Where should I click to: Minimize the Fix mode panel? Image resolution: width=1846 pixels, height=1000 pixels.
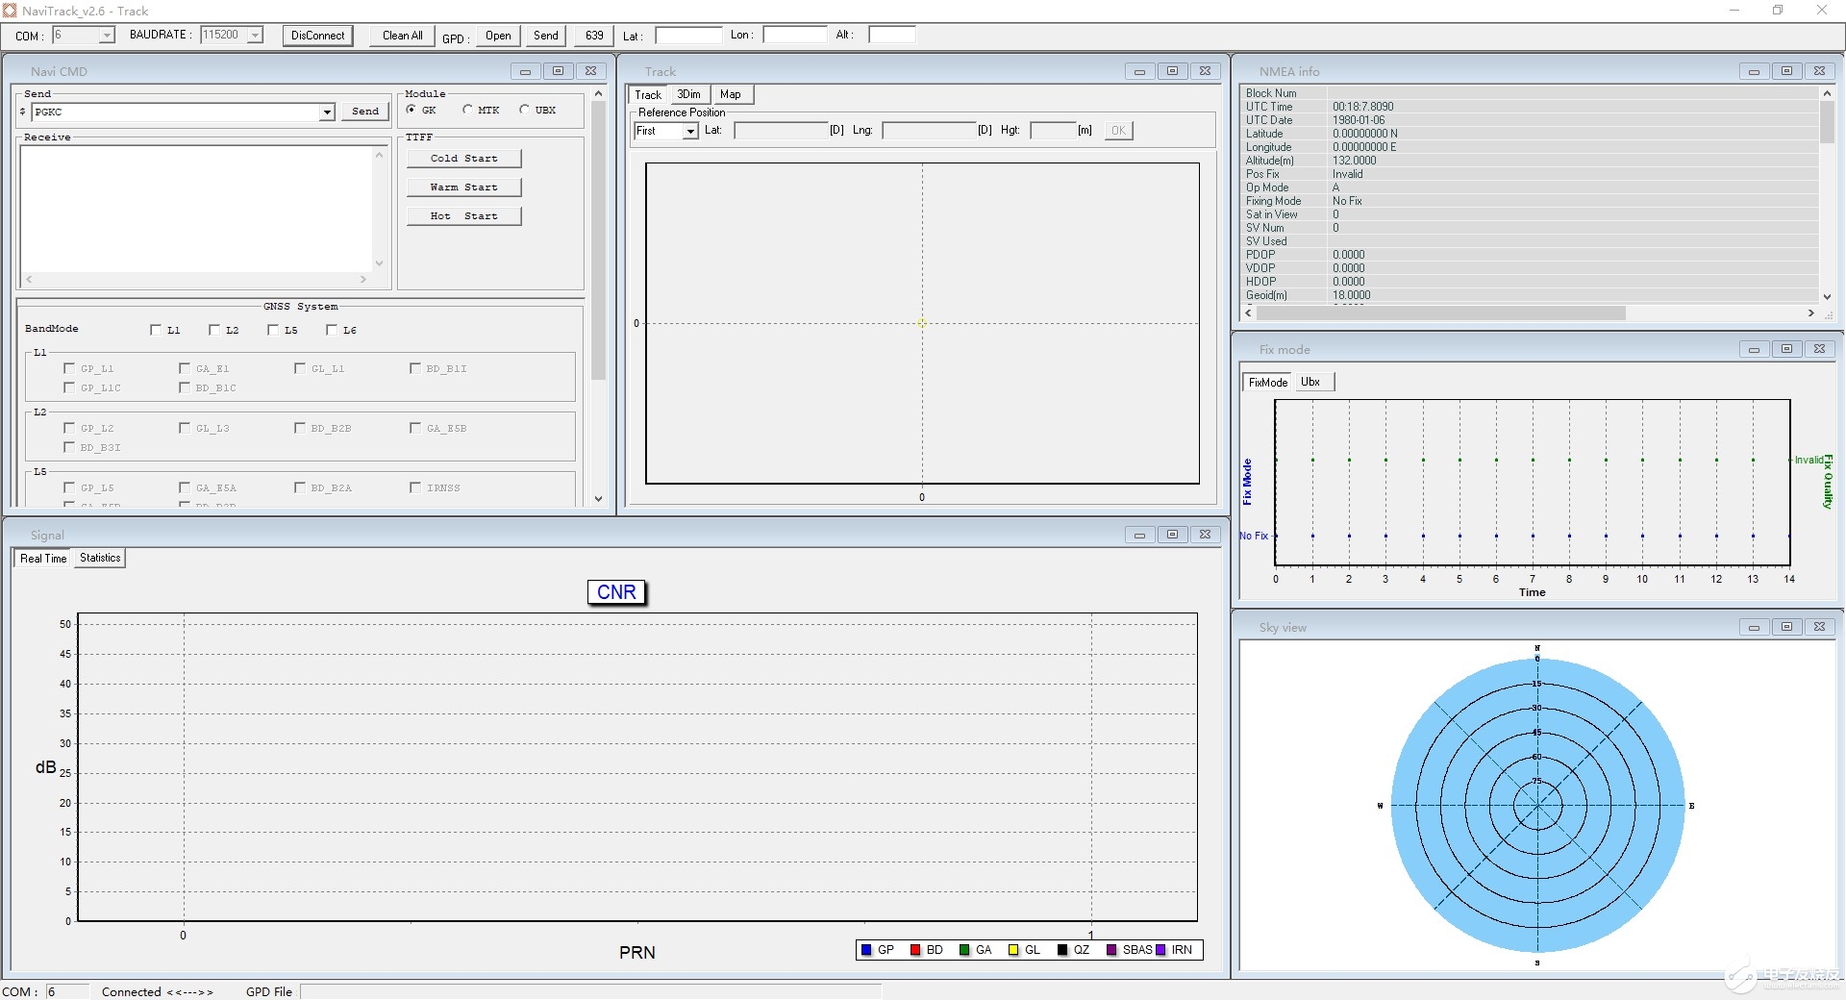point(1754,349)
